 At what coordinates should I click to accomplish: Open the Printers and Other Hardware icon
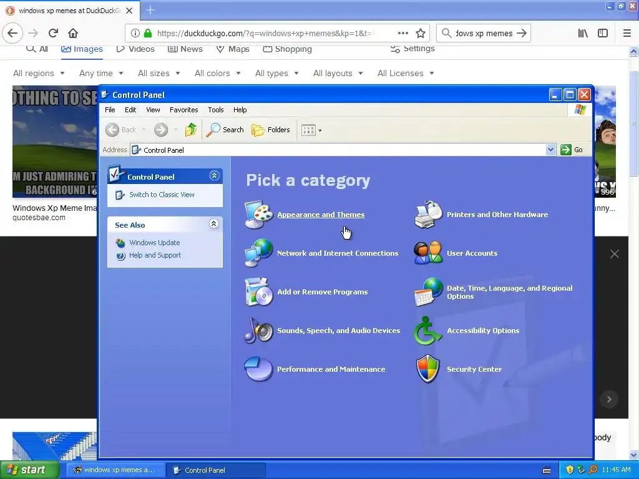coord(428,215)
